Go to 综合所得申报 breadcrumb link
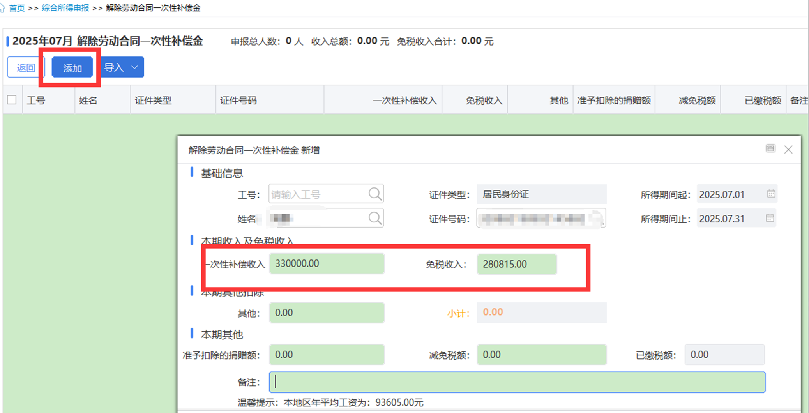 click(65, 8)
